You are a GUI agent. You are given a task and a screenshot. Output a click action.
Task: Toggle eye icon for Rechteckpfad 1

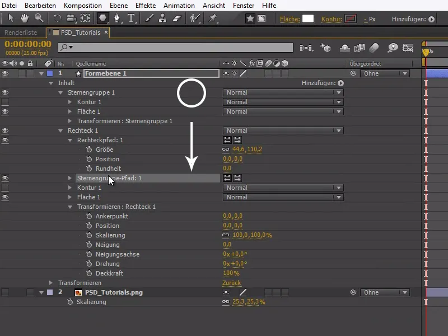click(x=5, y=140)
